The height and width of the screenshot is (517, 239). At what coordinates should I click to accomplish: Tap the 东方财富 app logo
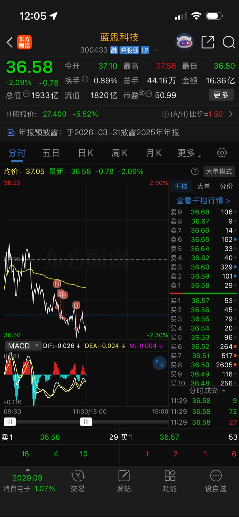(24, 42)
